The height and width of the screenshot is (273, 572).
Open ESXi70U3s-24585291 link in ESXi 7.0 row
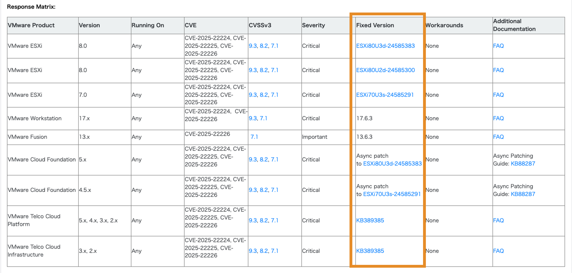tap(385, 95)
